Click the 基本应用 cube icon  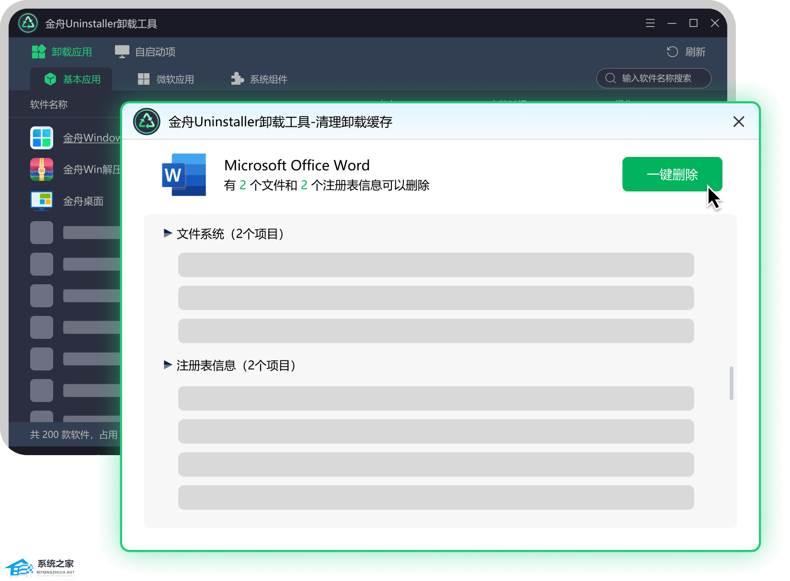50,79
